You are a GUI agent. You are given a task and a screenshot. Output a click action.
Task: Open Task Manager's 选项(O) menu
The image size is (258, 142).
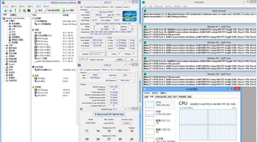coord(155,93)
